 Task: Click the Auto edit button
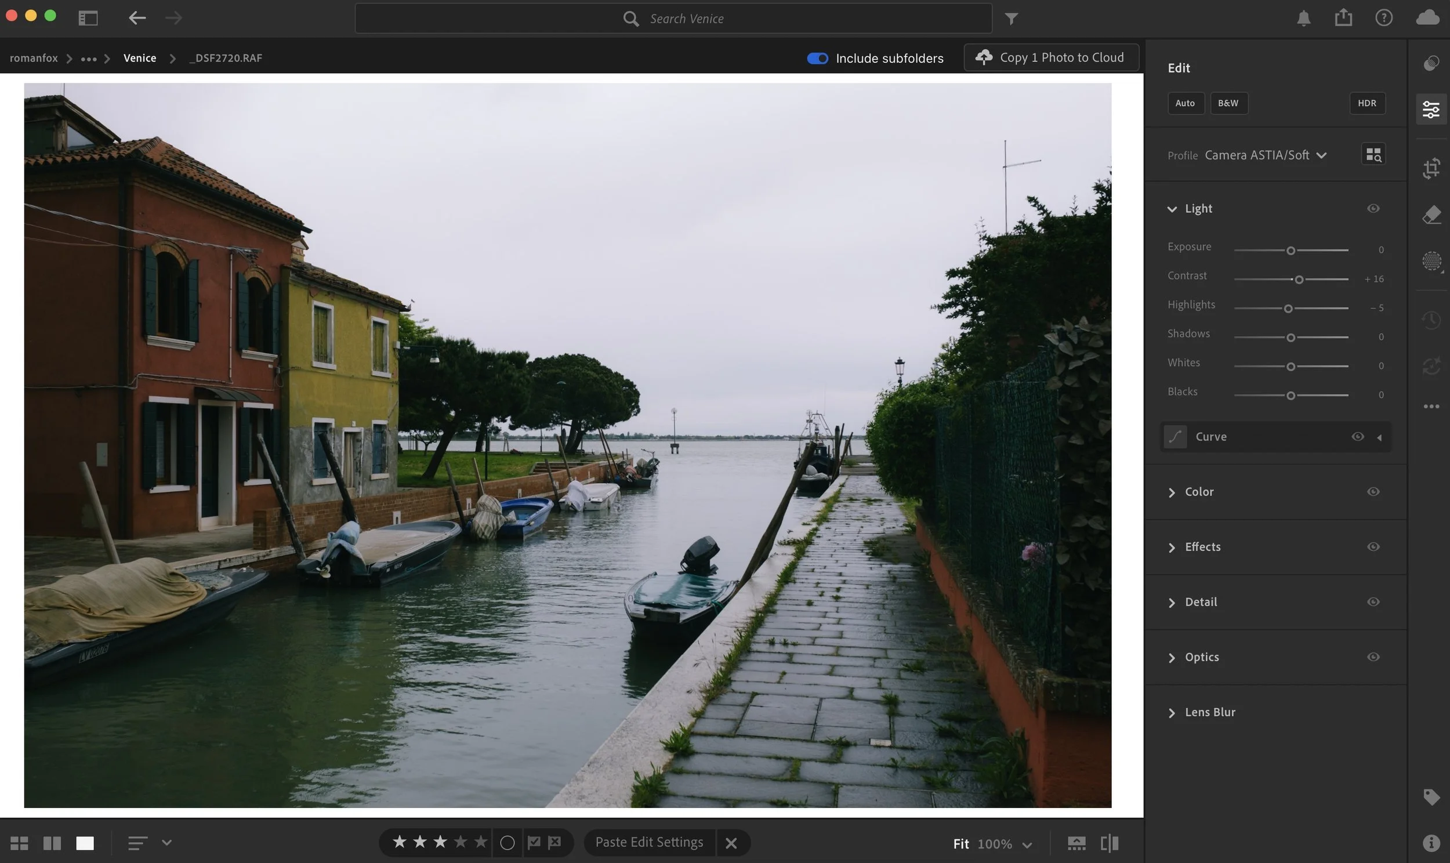pyautogui.click(x=1185, y=103)
